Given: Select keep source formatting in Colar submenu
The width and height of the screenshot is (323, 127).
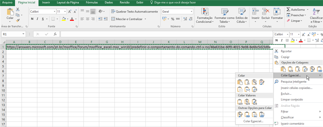Looking at the screenshot, I should click(262, 82).
